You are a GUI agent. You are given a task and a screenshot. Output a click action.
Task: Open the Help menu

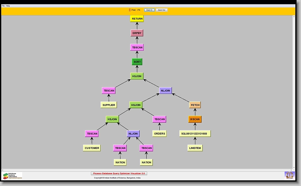pos(8,6)
